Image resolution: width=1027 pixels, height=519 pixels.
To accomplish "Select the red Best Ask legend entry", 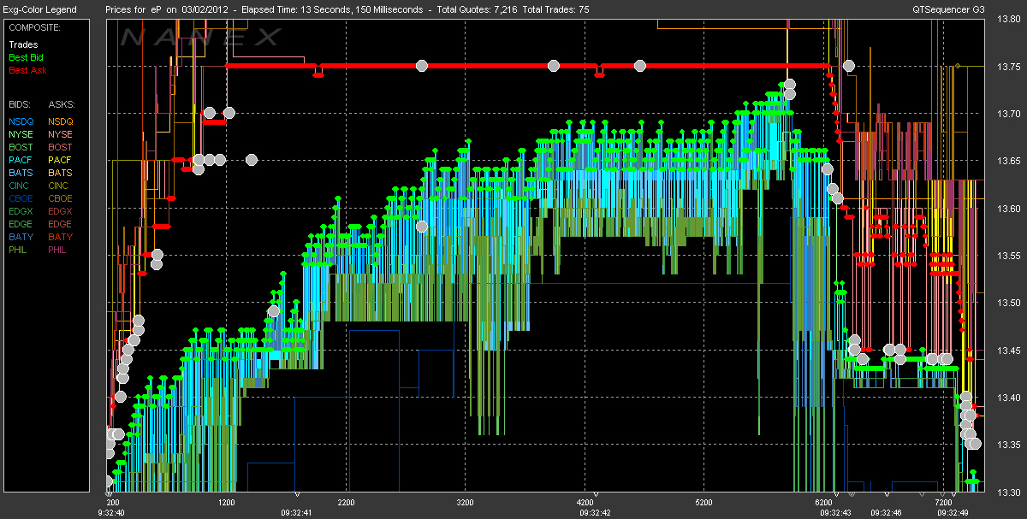I will (27, 70).
